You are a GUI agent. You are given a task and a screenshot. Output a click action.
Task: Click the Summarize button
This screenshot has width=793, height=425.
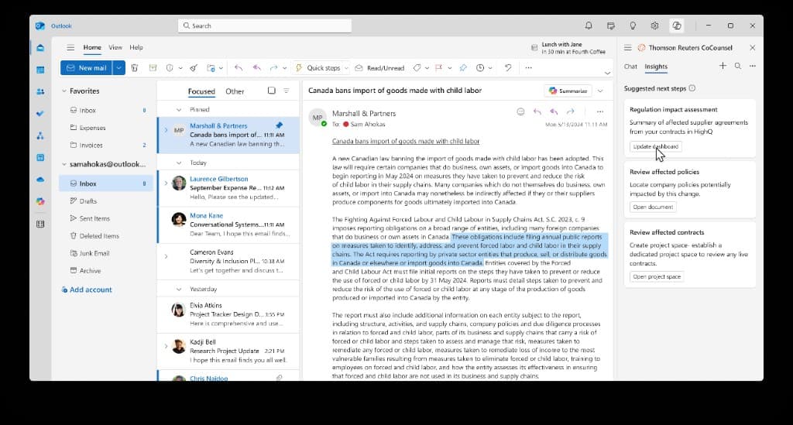click(x=568, y=91)
